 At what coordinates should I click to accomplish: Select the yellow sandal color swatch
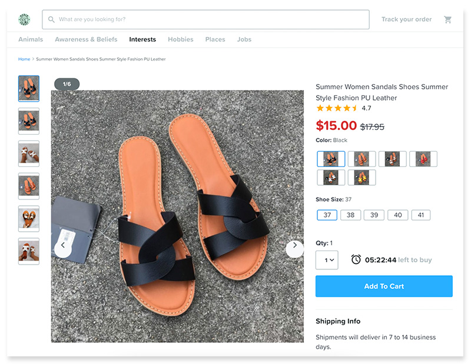point(361,178)
